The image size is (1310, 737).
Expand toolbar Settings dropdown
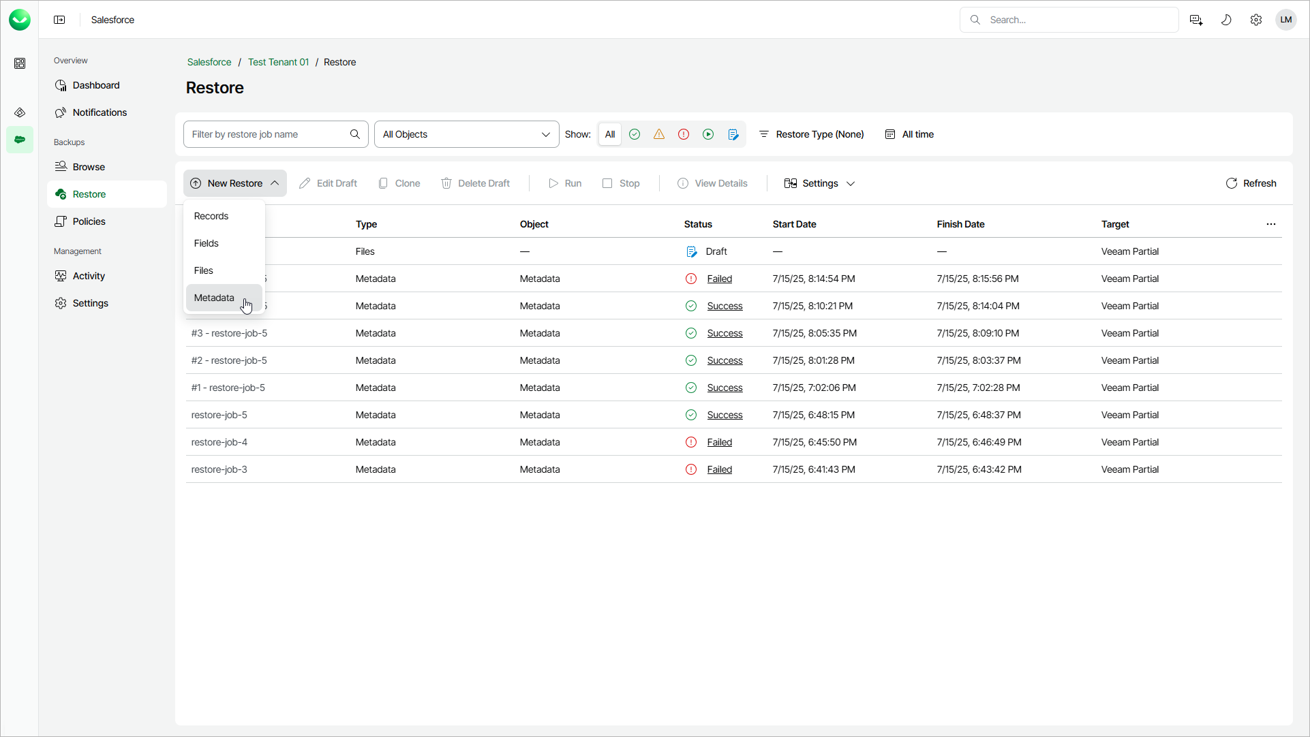coord(820,183)
